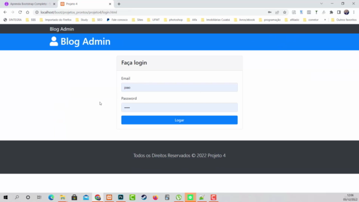The width and height of the screenshot is (359, 202).
Task: Open the SINTEGRA bookmark
Action: click(x=12, y=20)
